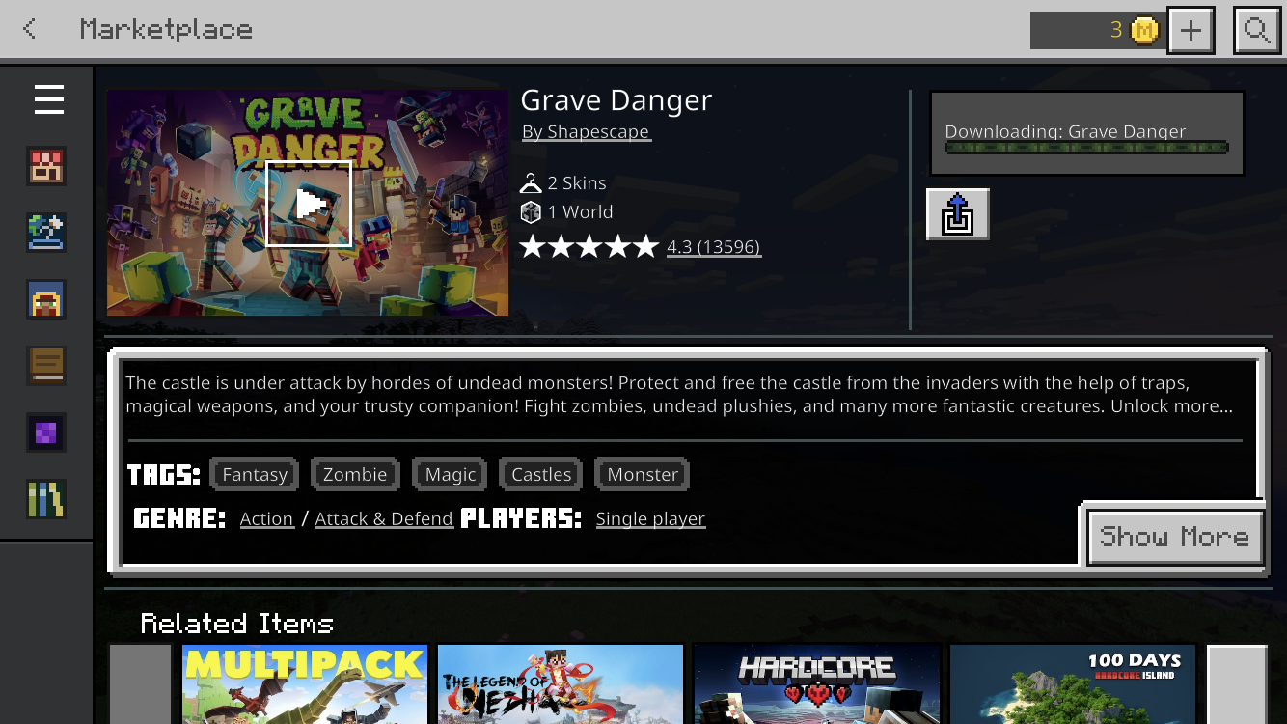Expand description with Show More

[x=1174, y=537]
